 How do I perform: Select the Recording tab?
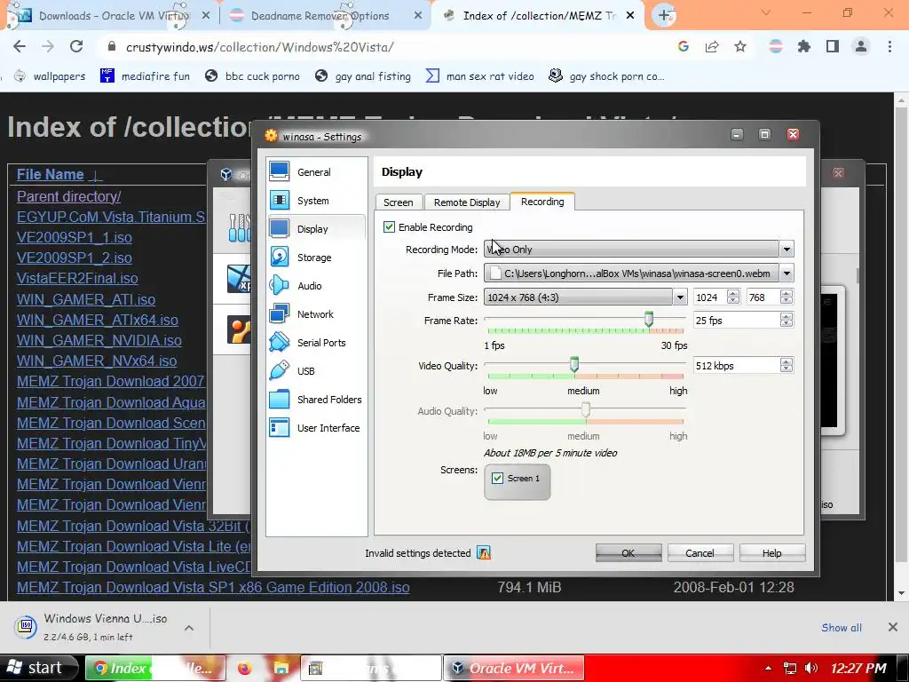(x=542, y=202)
